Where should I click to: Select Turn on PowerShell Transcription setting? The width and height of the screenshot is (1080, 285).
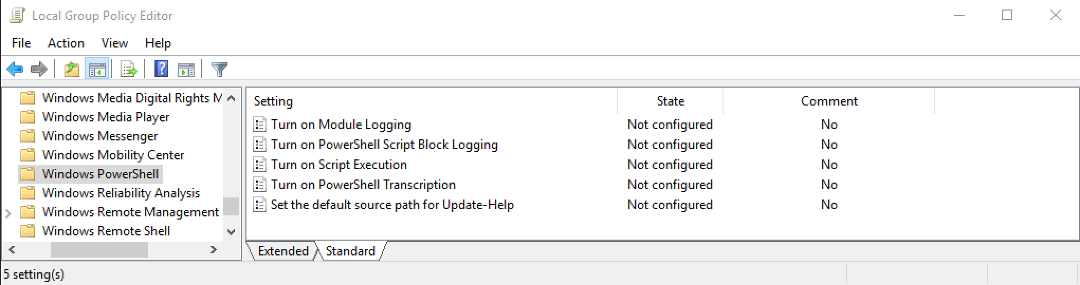tap(363, 185)
